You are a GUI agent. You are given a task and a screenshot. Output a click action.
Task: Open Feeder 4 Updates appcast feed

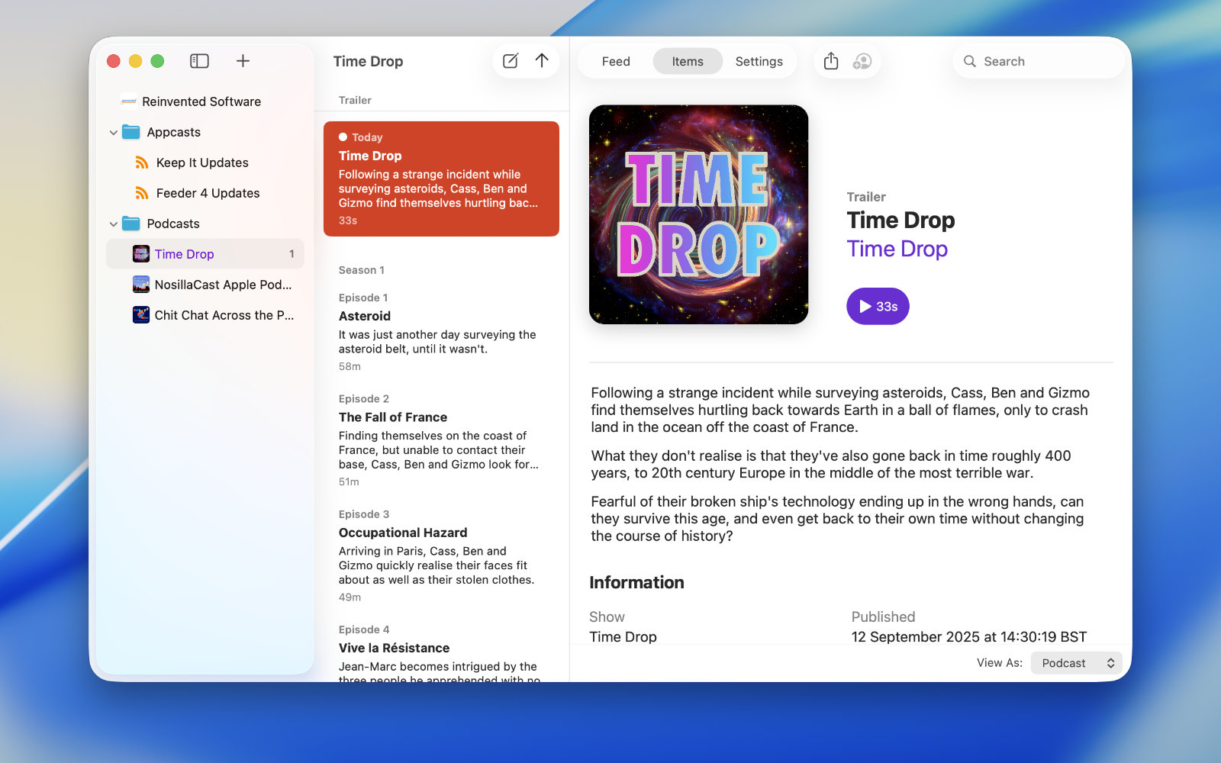pos(208,193)
